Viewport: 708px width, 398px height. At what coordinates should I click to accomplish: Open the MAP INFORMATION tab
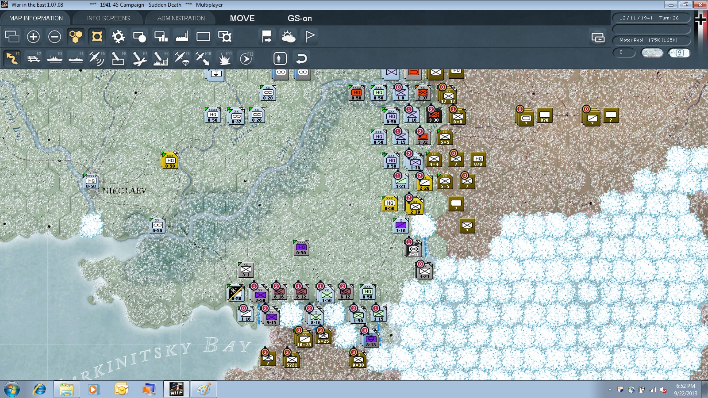point(36,18)
